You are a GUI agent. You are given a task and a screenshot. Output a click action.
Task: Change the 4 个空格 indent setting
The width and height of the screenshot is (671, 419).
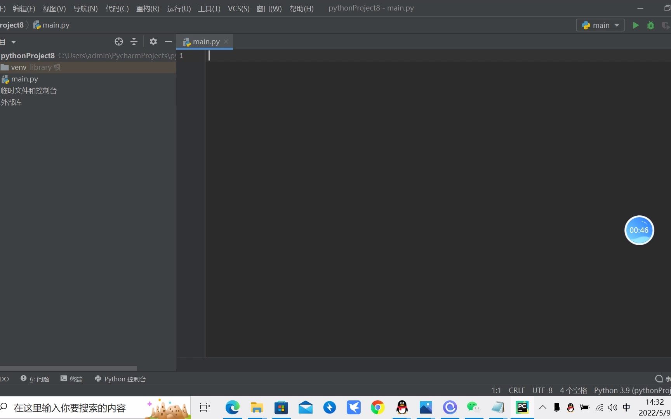coord(573,390)
